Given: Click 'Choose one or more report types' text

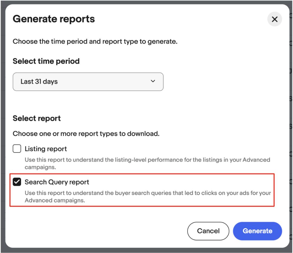Looking at the screenshot, I should tap(86, 134).
